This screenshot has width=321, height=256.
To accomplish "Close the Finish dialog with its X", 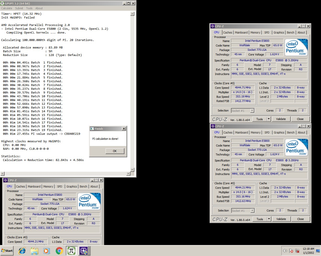I will click(124, 128).
